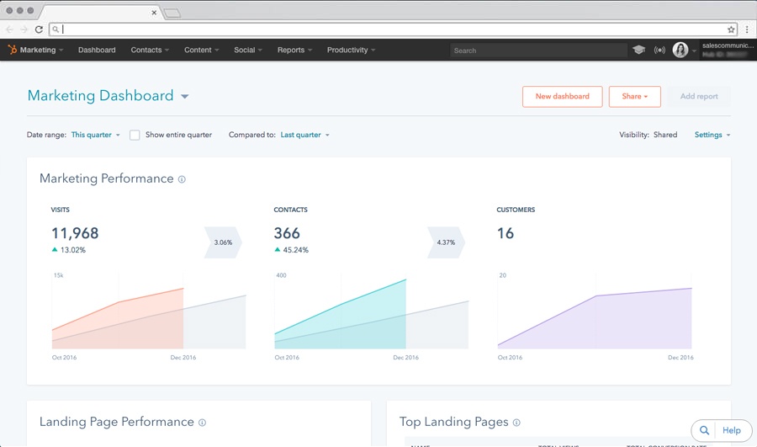Click the Top Landing Pages heading
757x447 pixels.
point(454,422)
